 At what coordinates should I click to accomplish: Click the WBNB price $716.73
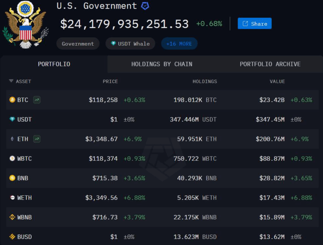tap(105, 217)
